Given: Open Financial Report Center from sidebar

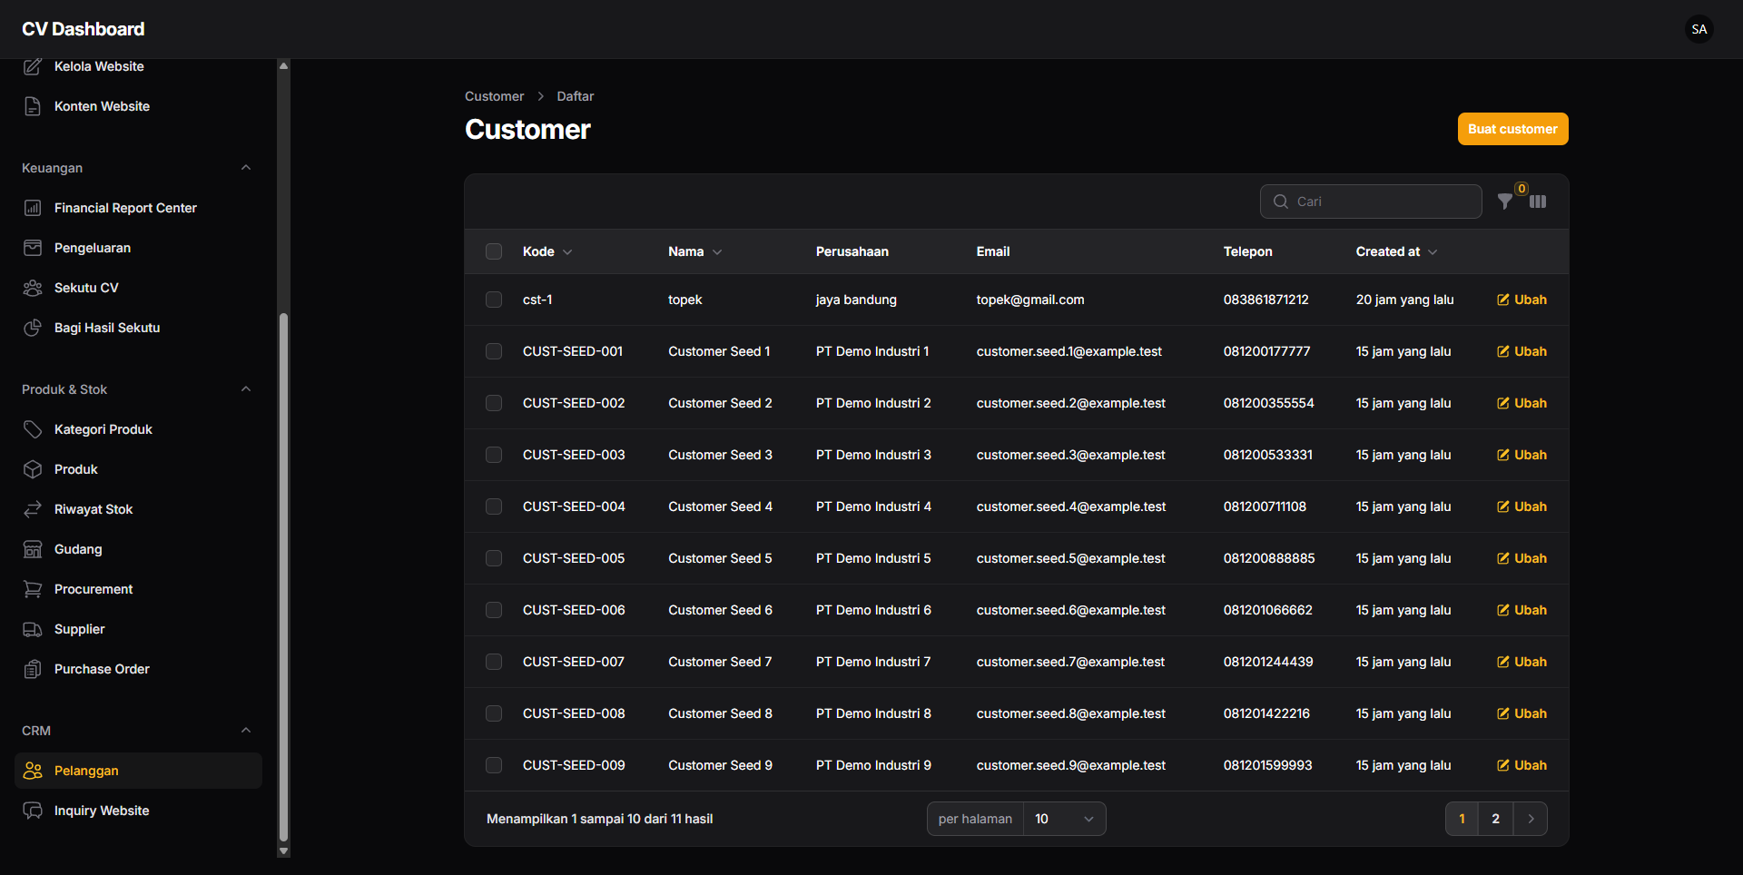Looking at the screenshot, I should pyautogui.click(x=125, y=208).
